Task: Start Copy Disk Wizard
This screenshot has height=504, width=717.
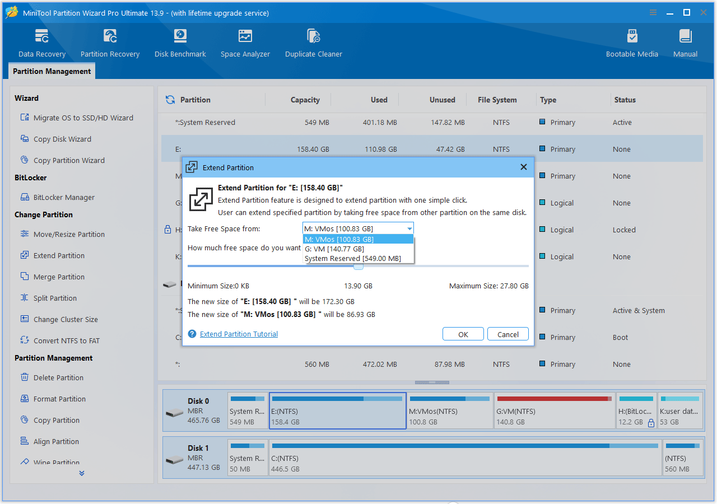Action: 55,139
